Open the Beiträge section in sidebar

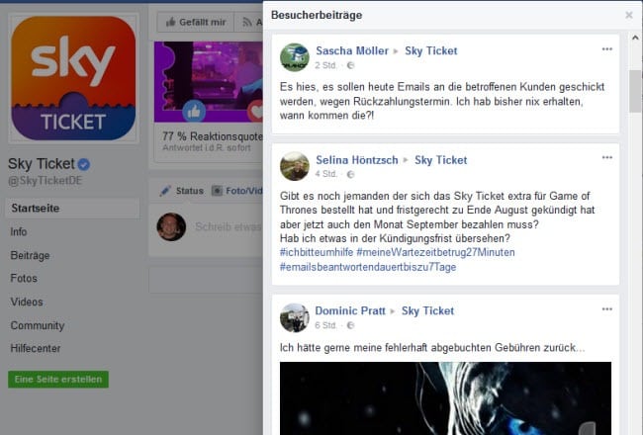[x=30, y=255]
